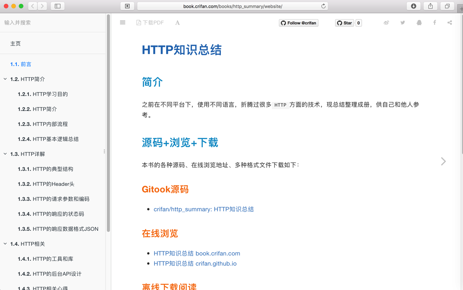Open Safari downloads icon
Image resolution: width=463 pixels, height=290 pixels.
coord(414,6)
